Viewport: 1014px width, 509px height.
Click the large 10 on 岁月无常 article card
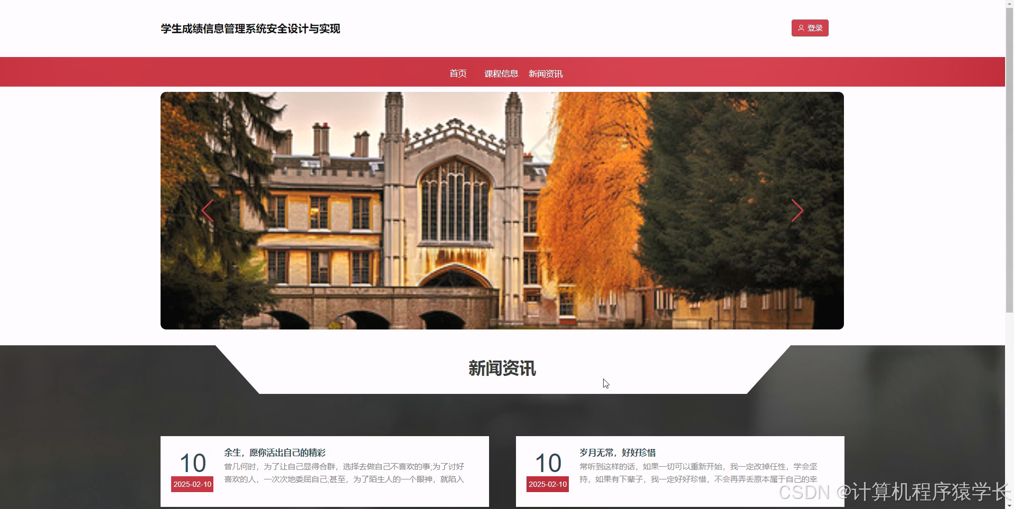click(548, 463)
